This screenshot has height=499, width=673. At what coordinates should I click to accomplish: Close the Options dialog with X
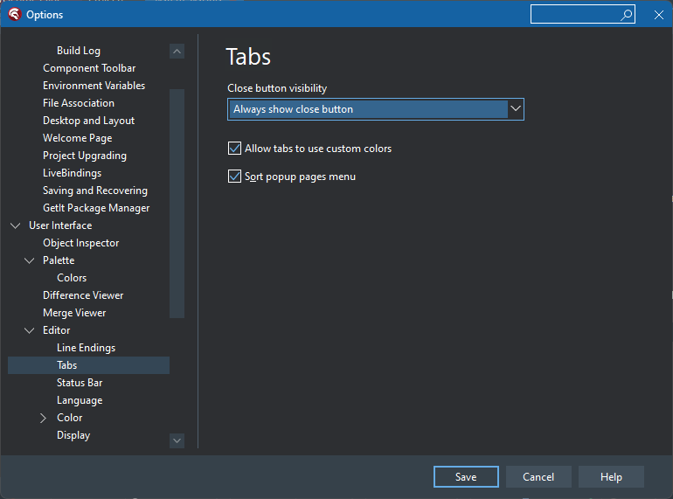tap(659, 15)
